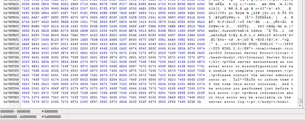305x121 pixels.
Task: Click hex word 726C in row 0x7BFAE8
Action: pyautogui.click(x=26, y=8)
